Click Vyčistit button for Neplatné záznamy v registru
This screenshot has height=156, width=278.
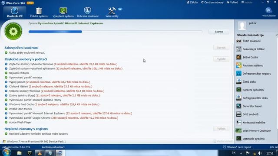pos(221,129)
